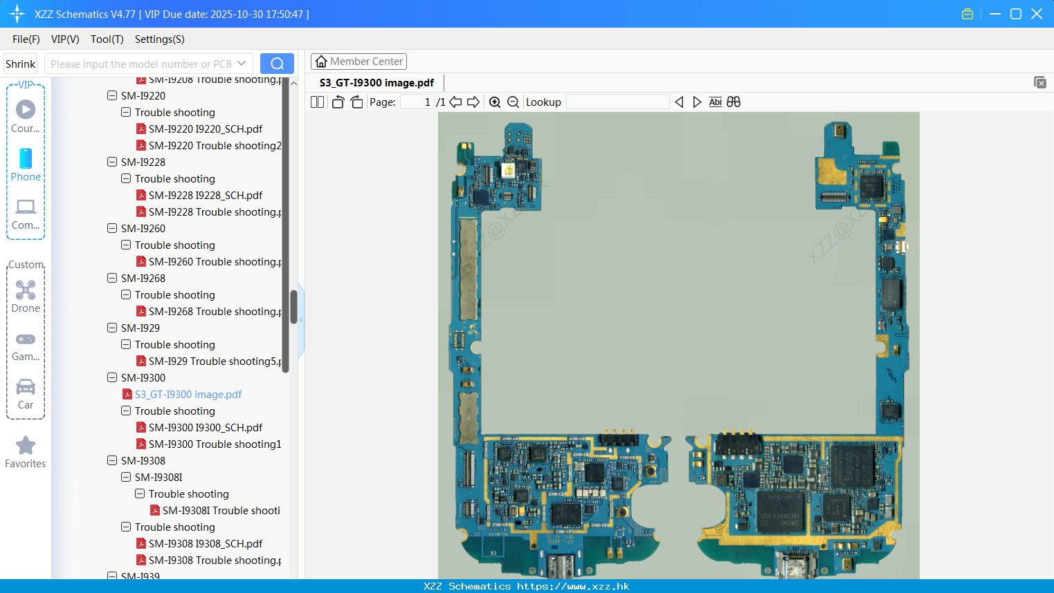Select S3_GT-I9300 image.pdf in tree

click(188, 395)
